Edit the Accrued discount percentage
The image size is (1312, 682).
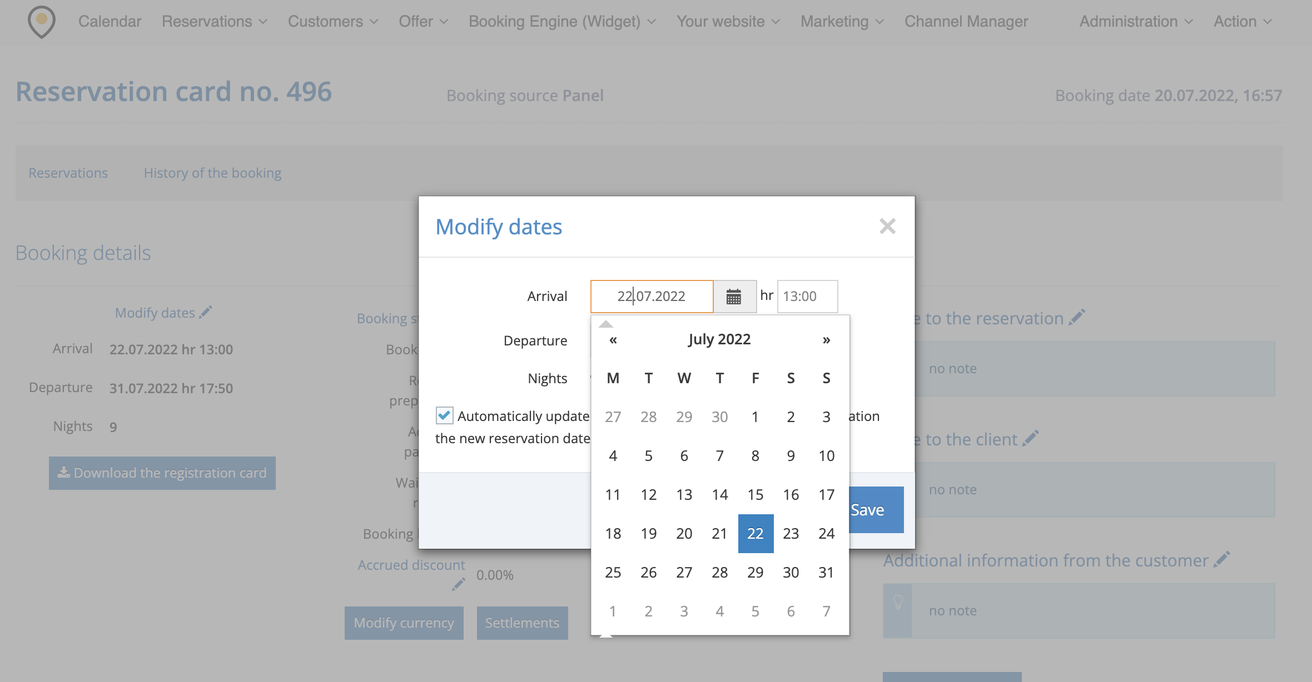click(x=458, y=584)
